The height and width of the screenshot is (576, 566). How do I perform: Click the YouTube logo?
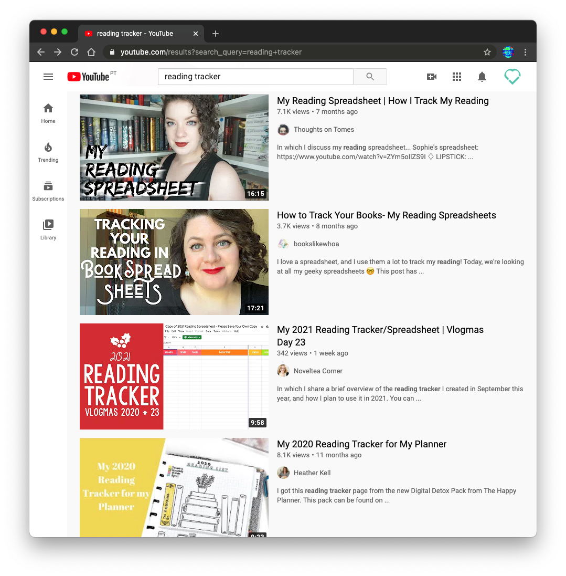pyautogui.click(x=89, y=77)
